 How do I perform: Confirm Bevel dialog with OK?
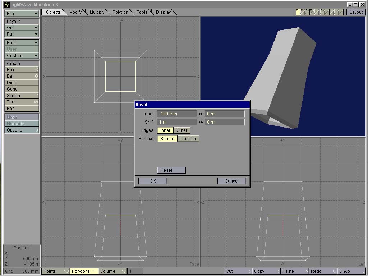[152, 181]
